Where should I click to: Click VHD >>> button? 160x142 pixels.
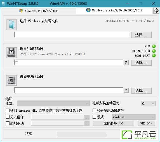pyautogui.click(x=146, y=123)
